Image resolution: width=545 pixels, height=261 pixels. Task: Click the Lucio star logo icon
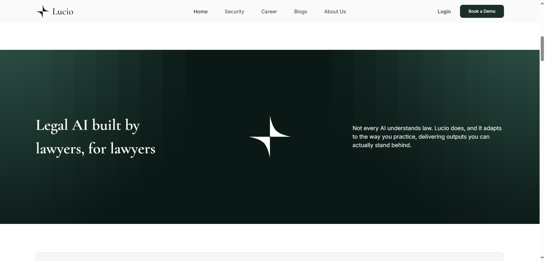tap(42, 11)
